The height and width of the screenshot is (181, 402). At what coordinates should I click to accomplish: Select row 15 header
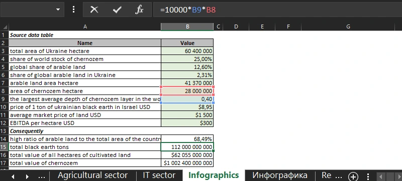point(5,147)
